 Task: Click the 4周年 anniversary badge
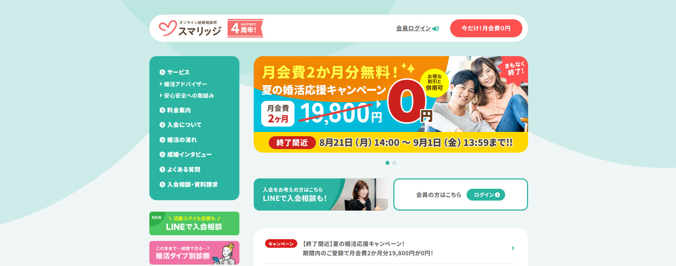(x=245, y=28)
